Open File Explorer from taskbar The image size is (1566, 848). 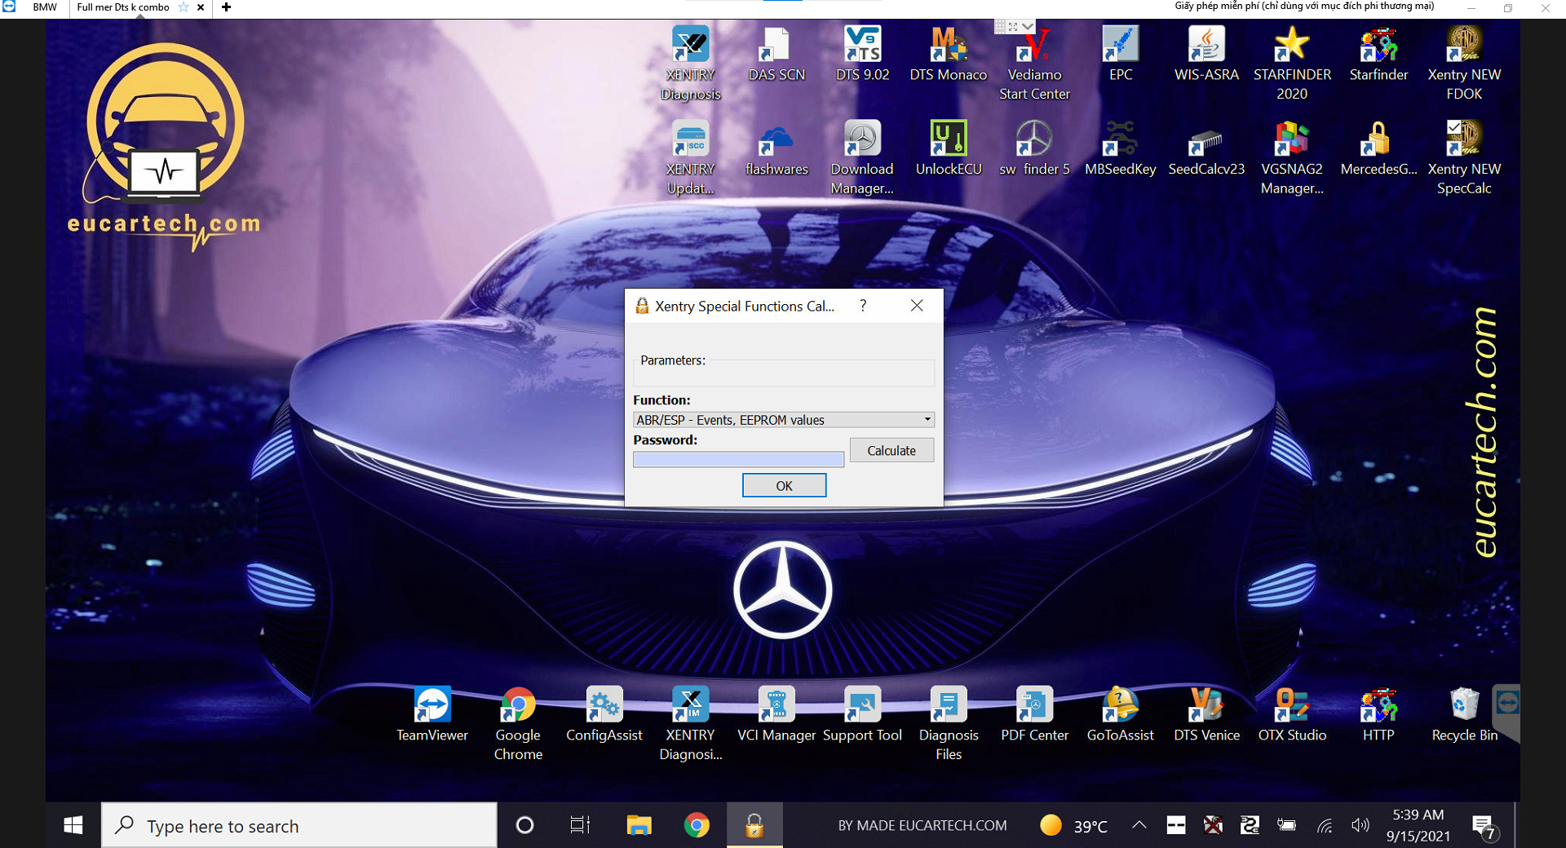(x=639, y=825)
